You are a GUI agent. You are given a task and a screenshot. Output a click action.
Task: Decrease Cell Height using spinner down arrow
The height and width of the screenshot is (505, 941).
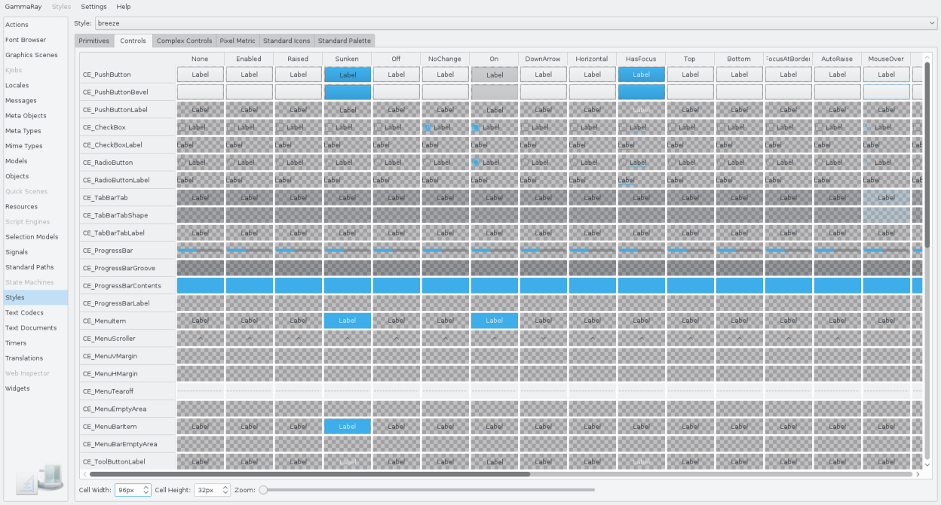point(225,493)
